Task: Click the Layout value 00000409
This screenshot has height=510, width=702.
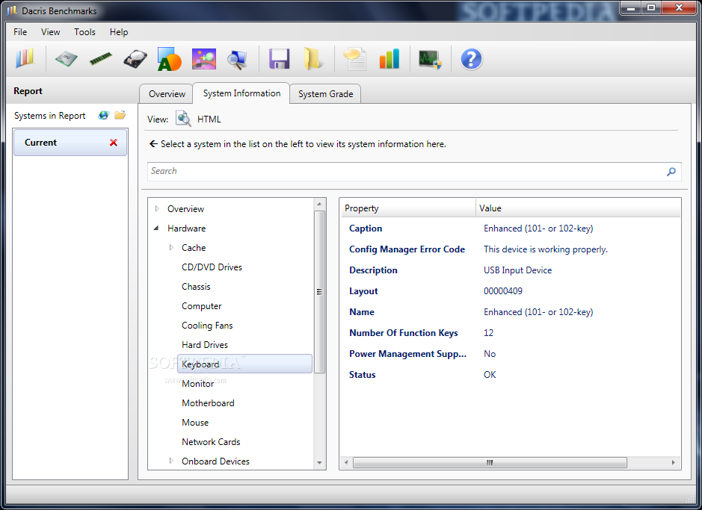Action: 503,291
